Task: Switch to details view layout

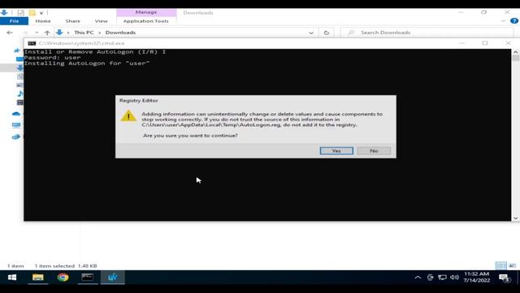Action: [500, 266]
